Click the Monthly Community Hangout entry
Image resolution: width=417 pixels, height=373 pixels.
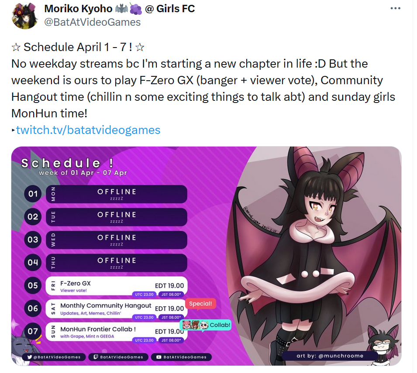[x=117, y=309]
